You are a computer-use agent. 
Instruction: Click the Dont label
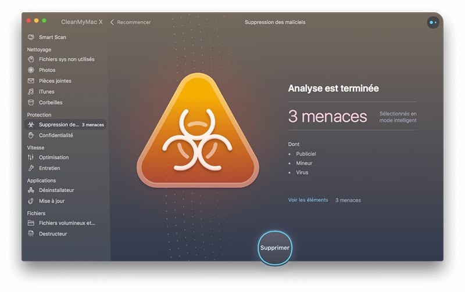pos(294,144)
